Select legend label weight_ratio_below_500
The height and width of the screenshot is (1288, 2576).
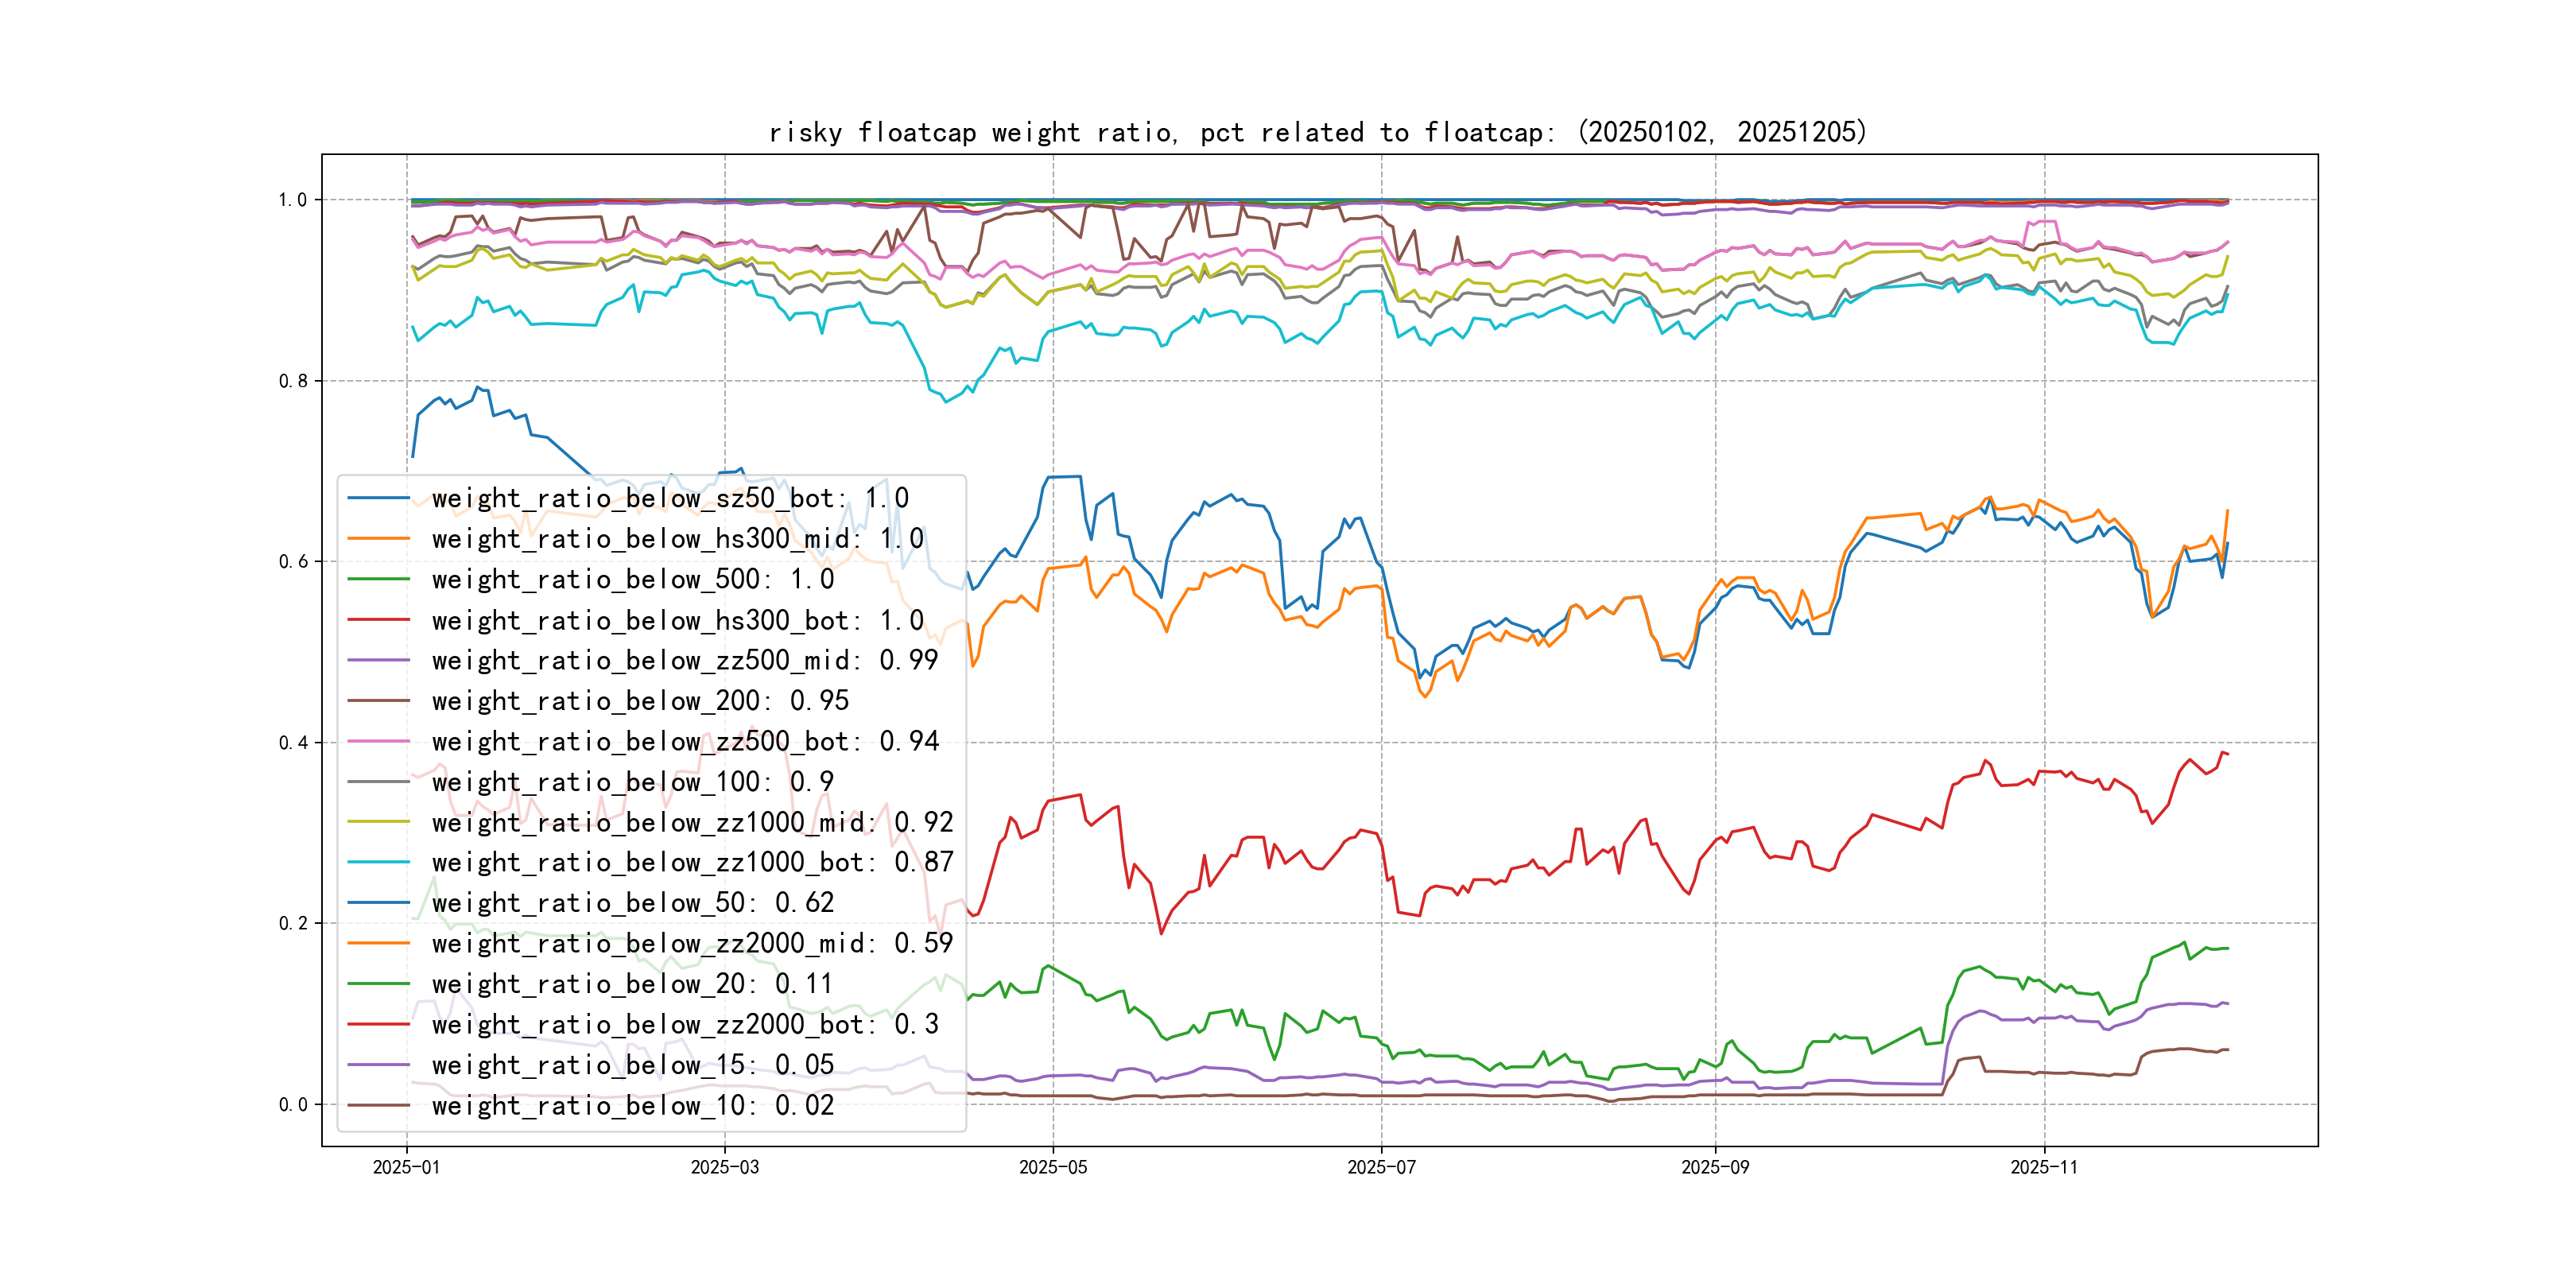[632, 579]
